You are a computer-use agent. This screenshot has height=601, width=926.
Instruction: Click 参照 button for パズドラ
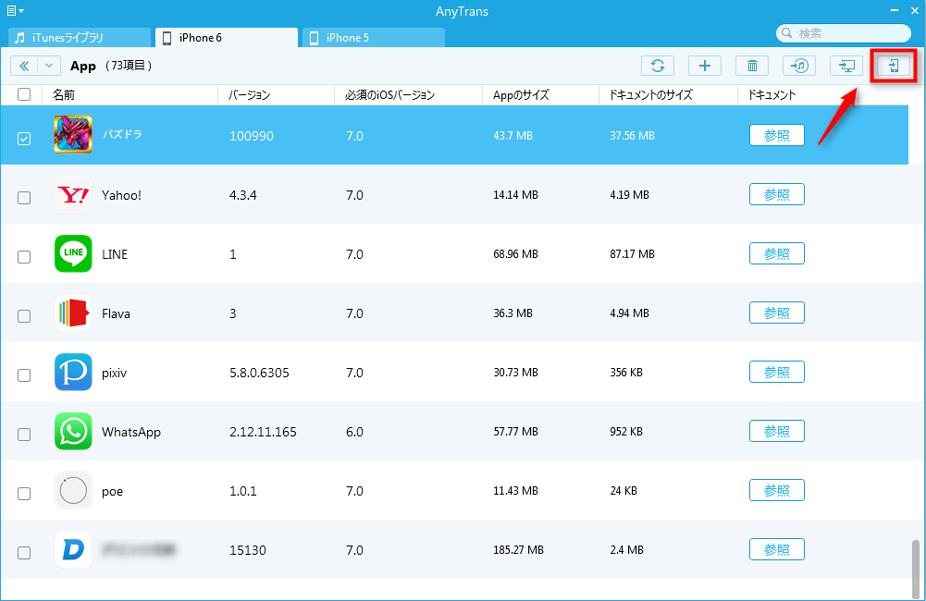(776, 135)
